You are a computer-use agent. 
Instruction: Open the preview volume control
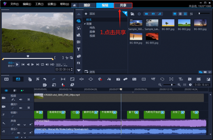click(x=47, y=65)
